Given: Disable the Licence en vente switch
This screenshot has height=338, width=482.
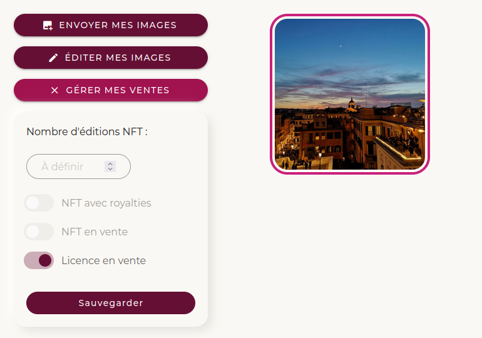Looking at the screenshot, I should pyautogui.click(x=39, y=260).
